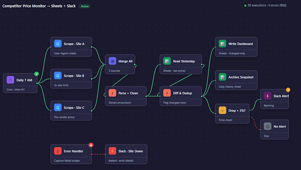The image size is (301, 170).
Task: Click the 'Sheets · changed only' subtitle
Action: (x=232, y=53)
